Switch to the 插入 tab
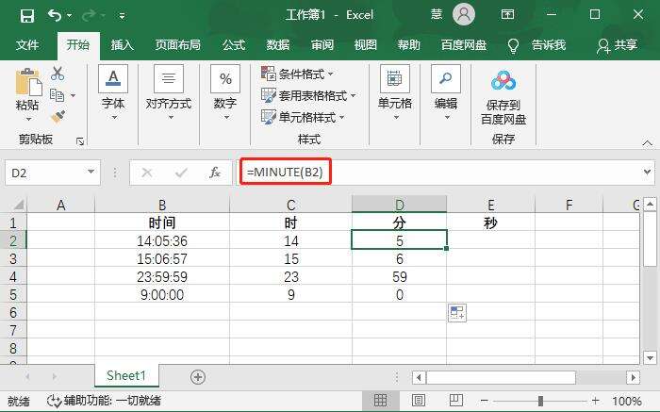This screenshot has width=660, height=412. click(x=122, y=44)
